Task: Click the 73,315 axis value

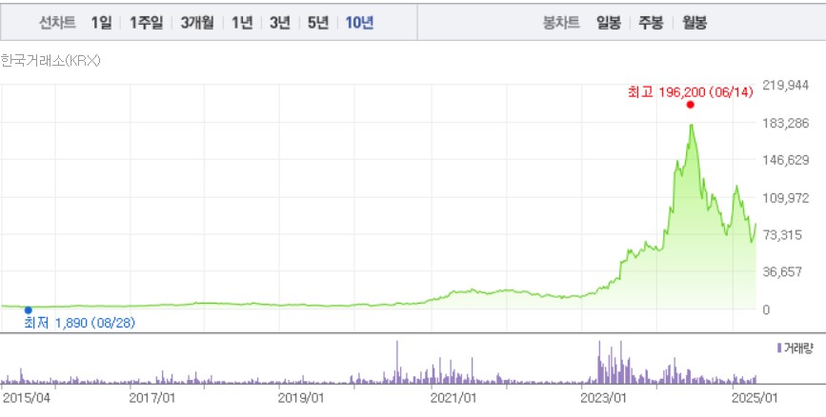Action: point(782,235)
